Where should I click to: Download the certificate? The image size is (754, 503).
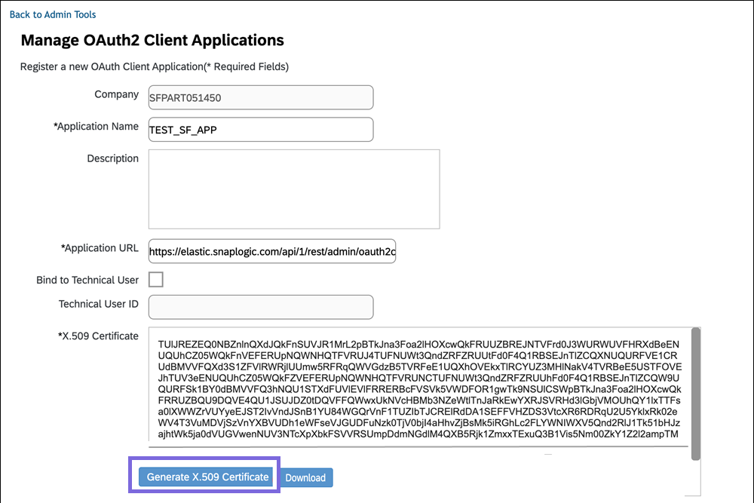tap(305, 477)
